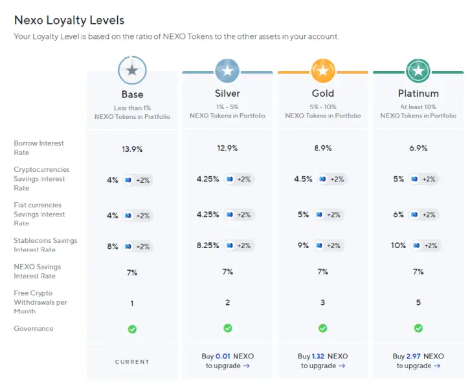The image size is (470, 385).
Task: Click Buy 0.01 NEXO to upgrade link
Action: tap(227, 361)
